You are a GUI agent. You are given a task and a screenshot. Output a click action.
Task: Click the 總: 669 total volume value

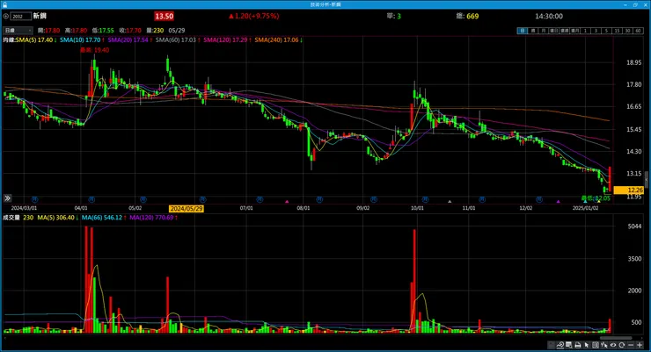(467, 16)
